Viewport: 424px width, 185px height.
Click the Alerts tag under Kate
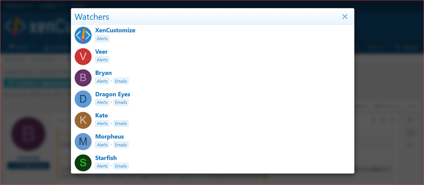click(102, 124)
